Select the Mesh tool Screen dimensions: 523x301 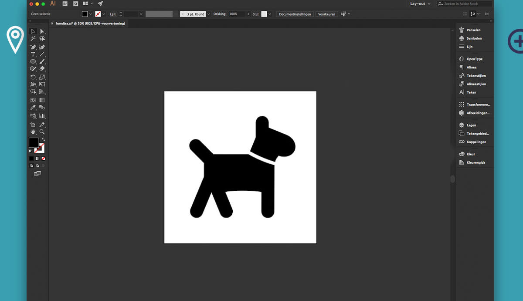(33, 100)
